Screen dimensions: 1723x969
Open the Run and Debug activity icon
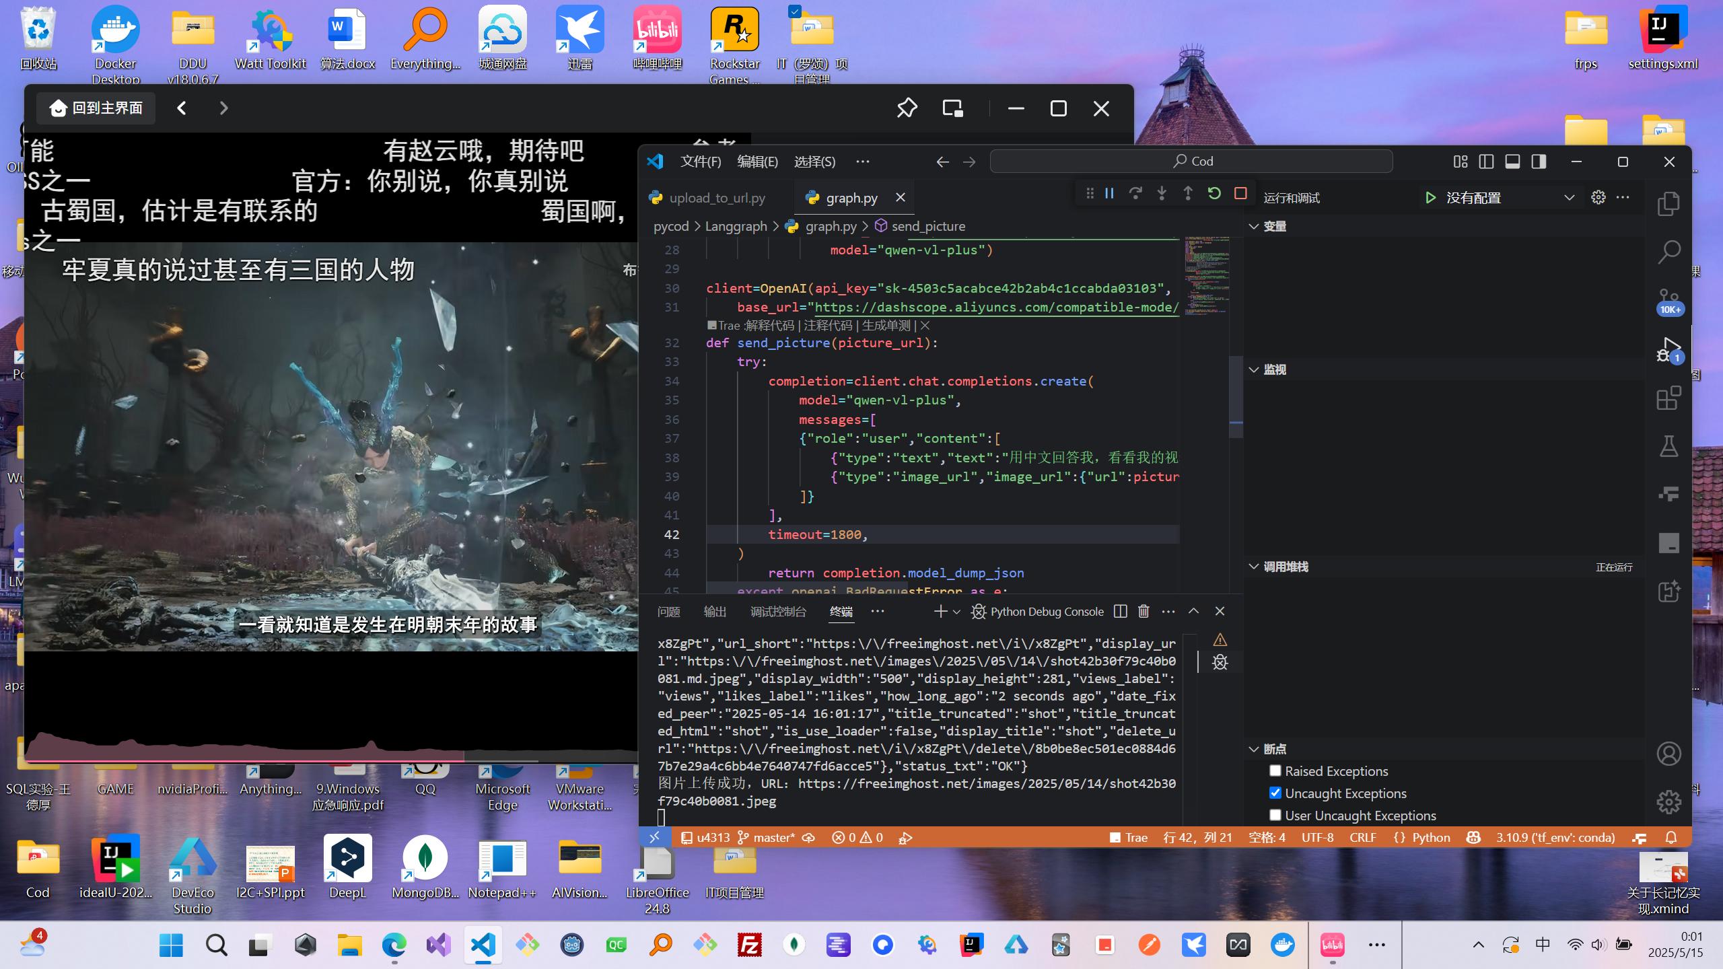pos(1670,350)
